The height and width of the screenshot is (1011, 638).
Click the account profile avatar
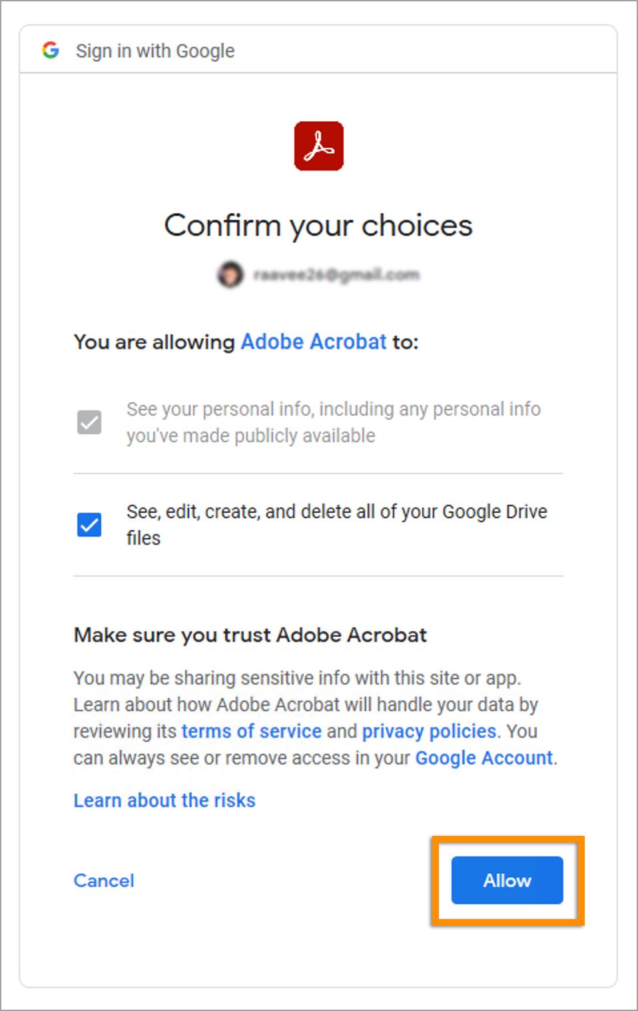click(x=230, y=274)
